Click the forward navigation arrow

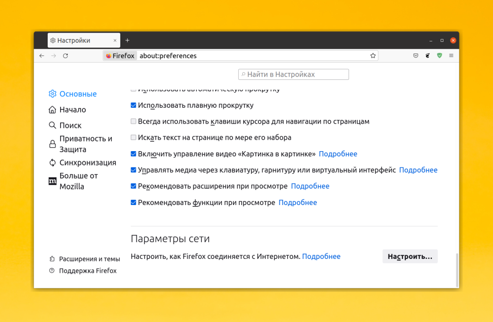click(x=54, y=56)
